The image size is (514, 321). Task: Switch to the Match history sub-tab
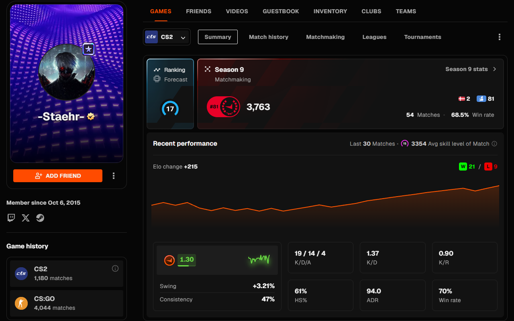pyautogui.click(x=269, y=37)
